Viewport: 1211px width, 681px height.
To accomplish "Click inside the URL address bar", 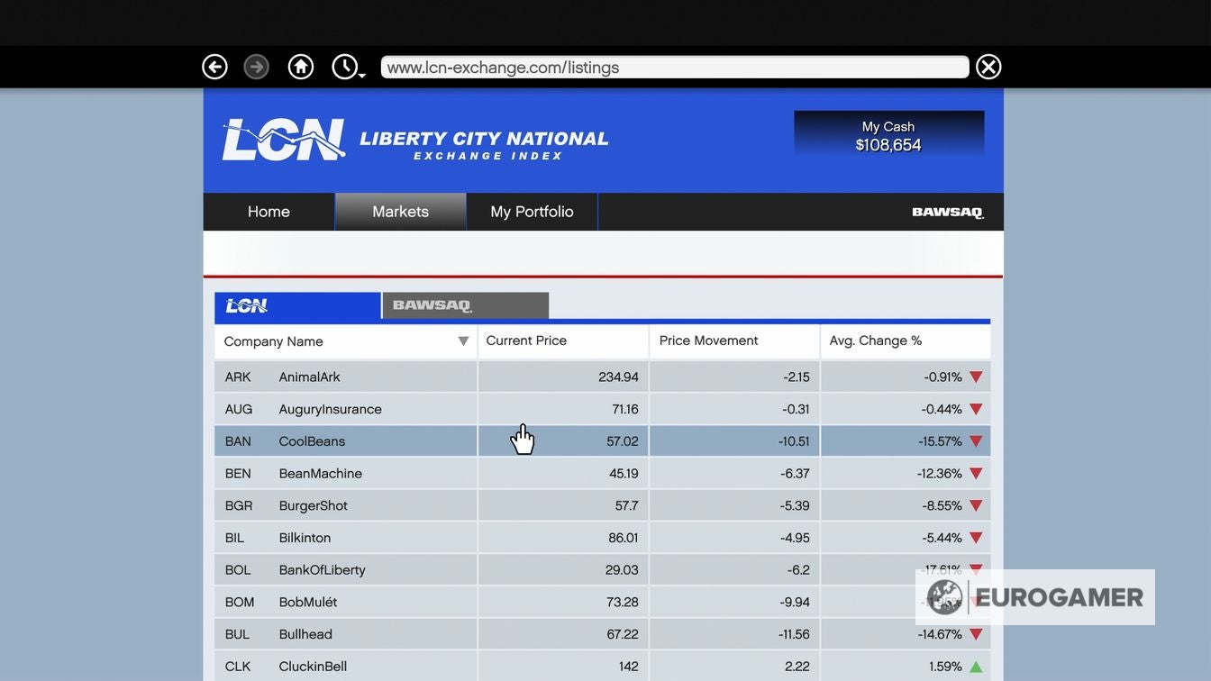I will (674, 66).
